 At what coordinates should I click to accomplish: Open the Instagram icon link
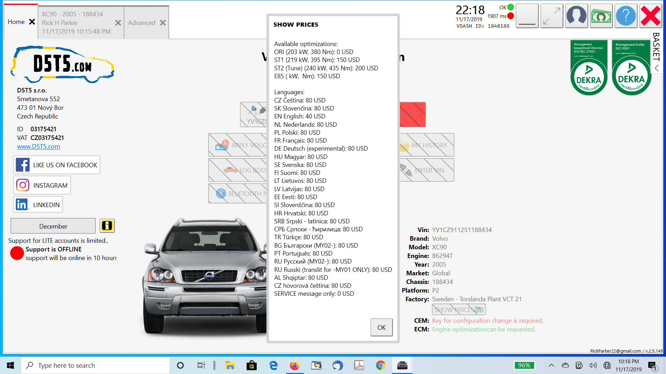pyautogui.click(x=23, y=185)
